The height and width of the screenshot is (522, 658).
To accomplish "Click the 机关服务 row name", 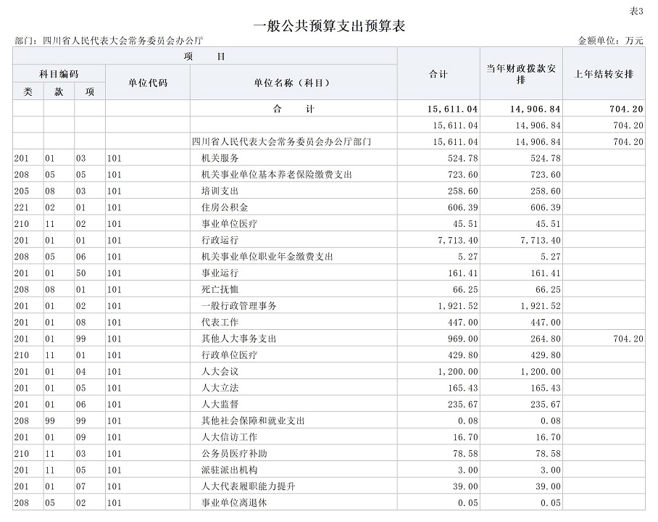I will pos(220,158).
